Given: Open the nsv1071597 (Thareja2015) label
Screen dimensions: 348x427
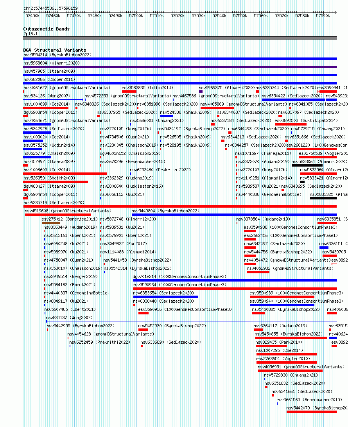Looking at the screenshot, I should [263, 153].
